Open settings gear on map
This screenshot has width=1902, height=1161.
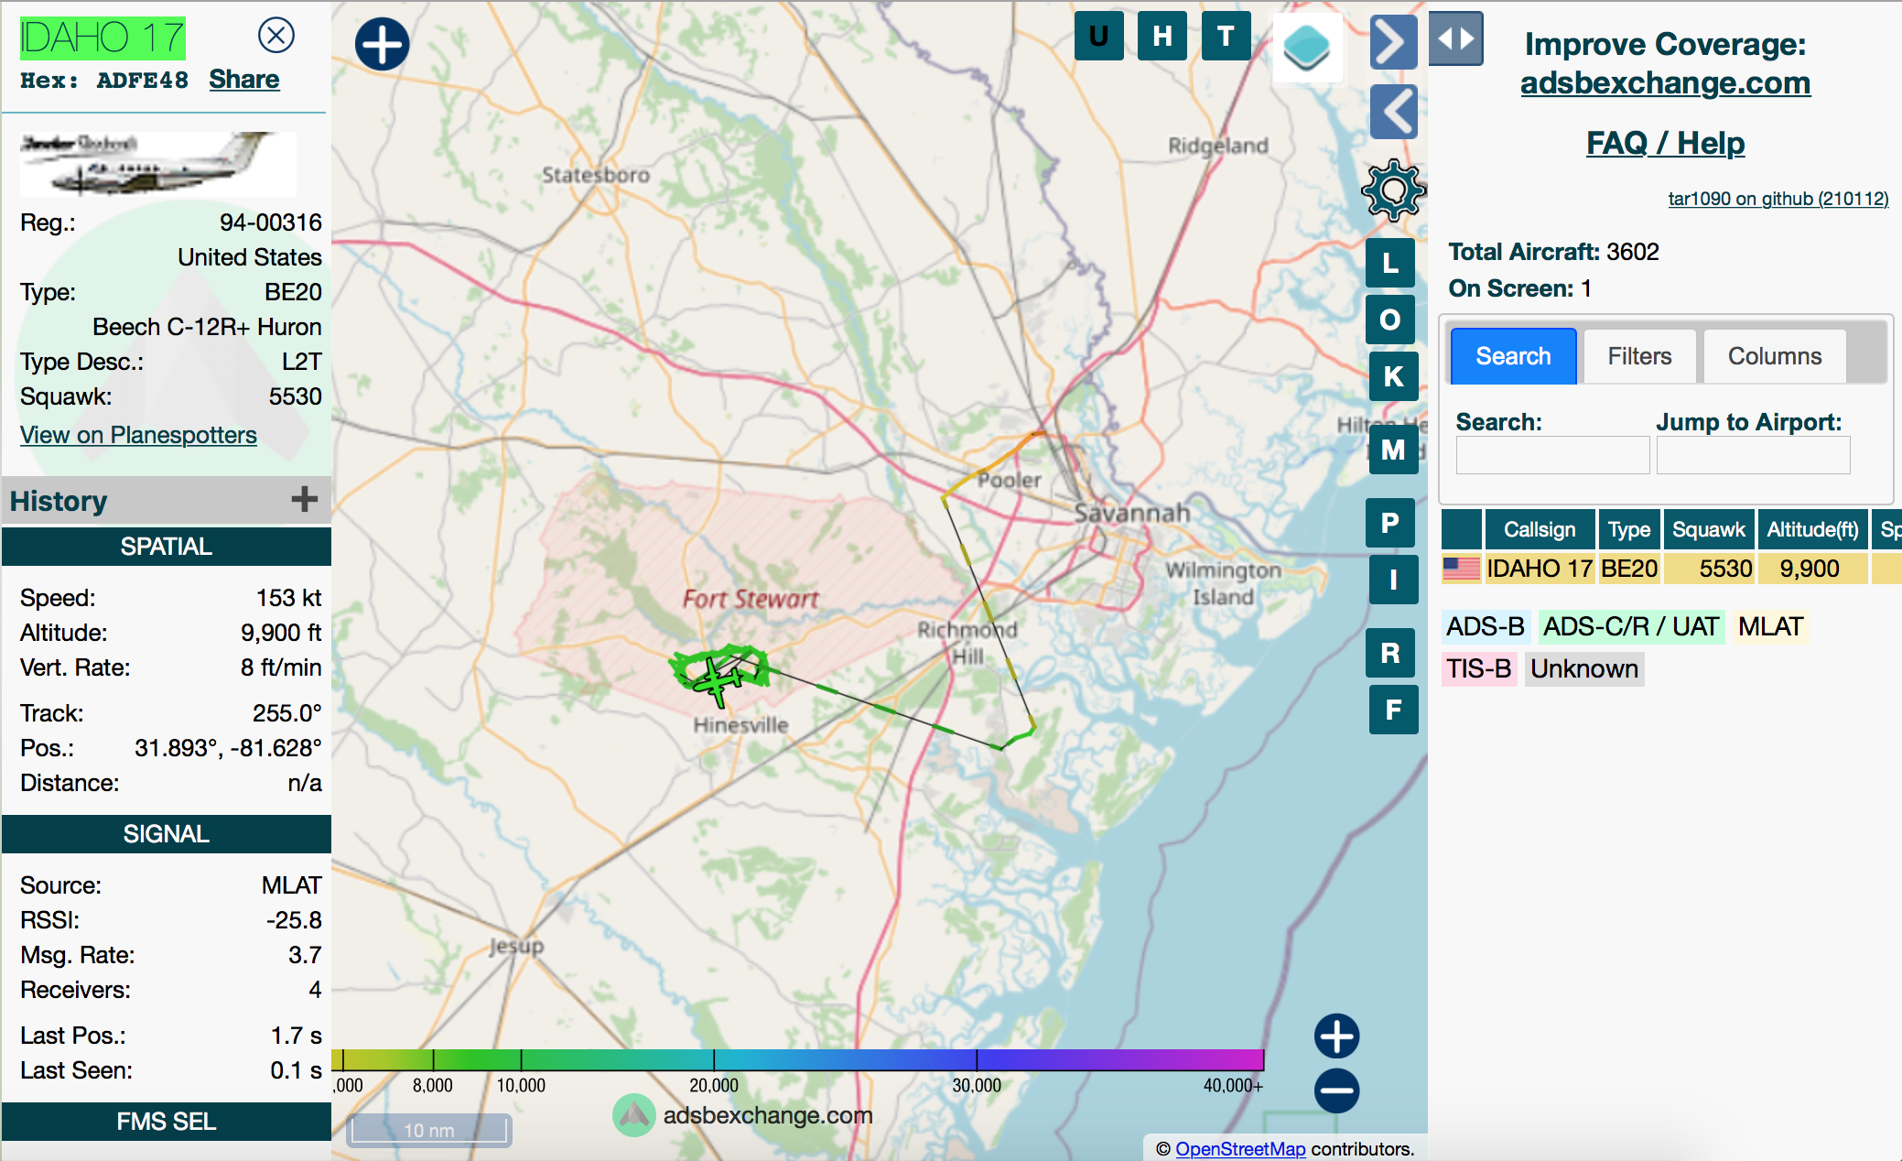click(x=1393, y=190)
